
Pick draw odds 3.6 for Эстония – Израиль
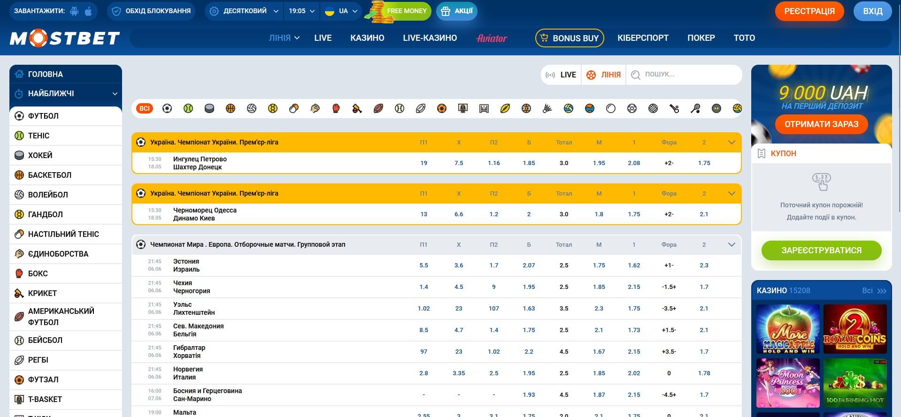(x=459, y=265)
